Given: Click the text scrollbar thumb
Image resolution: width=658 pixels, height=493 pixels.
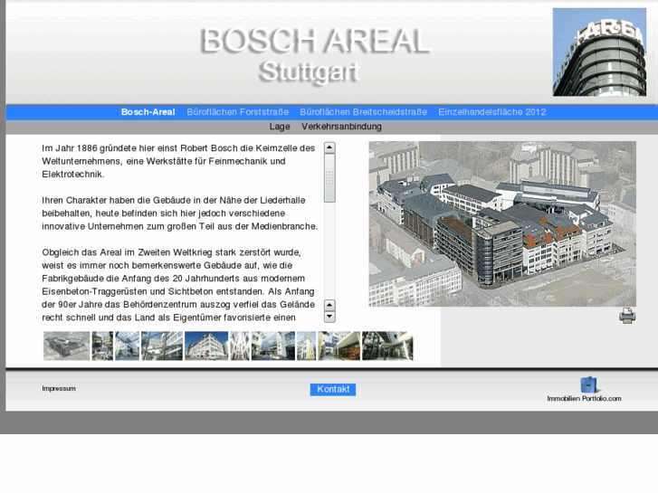Looking at the screenshot, I should pos(329,178).
